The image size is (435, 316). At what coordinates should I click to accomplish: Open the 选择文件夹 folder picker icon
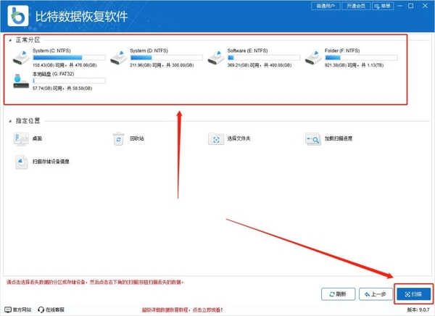tap(216, 138)
